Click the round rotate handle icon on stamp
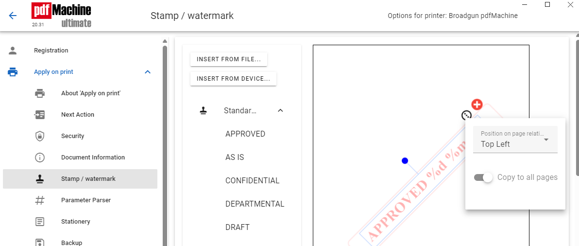 coord(467,116)
